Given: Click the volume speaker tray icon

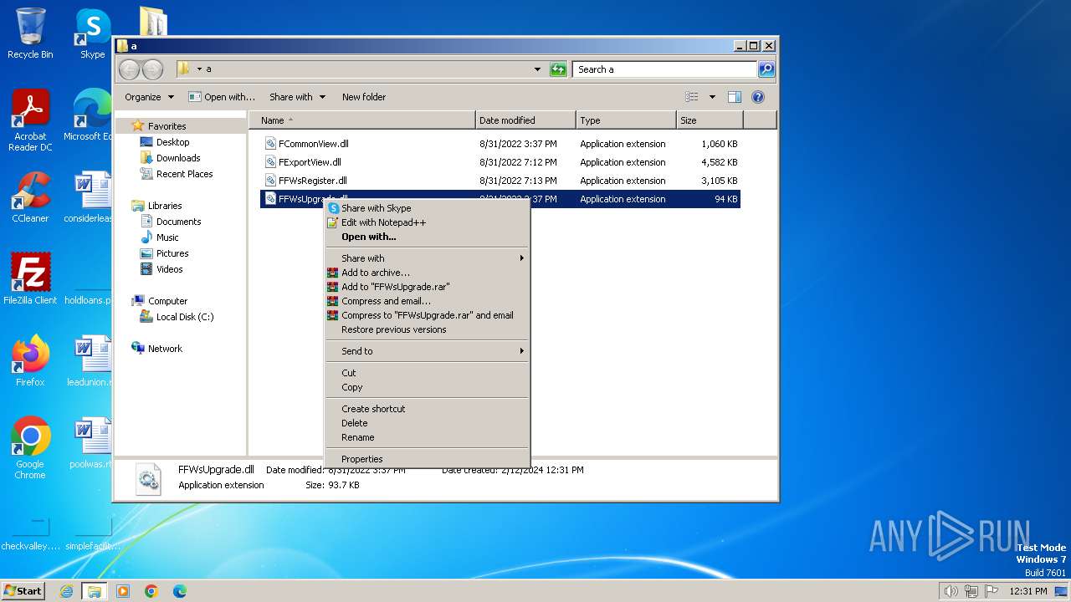Looking at the screenshot, I should (951, 591).
